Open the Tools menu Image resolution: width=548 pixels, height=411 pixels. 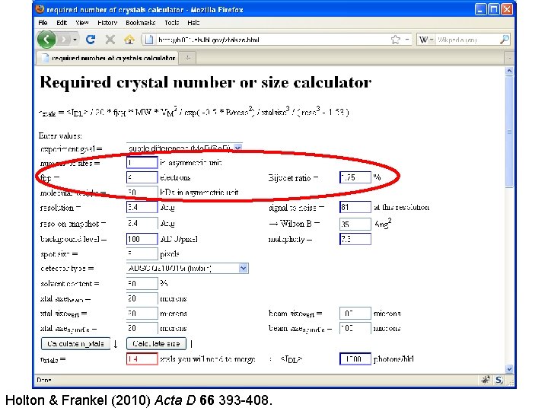[x=171, y=23]
